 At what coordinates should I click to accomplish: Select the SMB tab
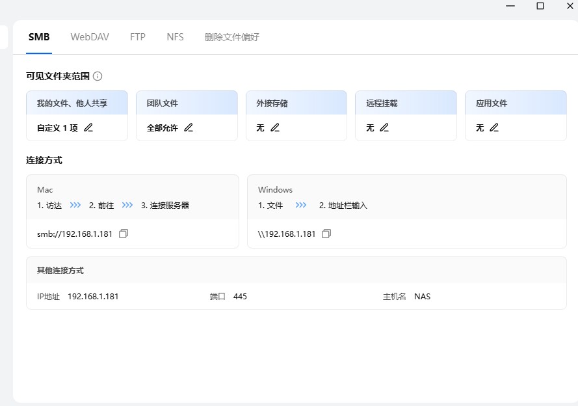coord(39,37)
